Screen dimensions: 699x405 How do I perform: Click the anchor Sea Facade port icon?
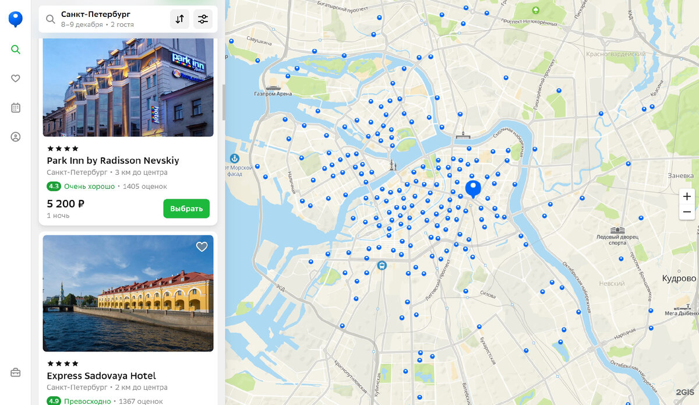(235, 159)
